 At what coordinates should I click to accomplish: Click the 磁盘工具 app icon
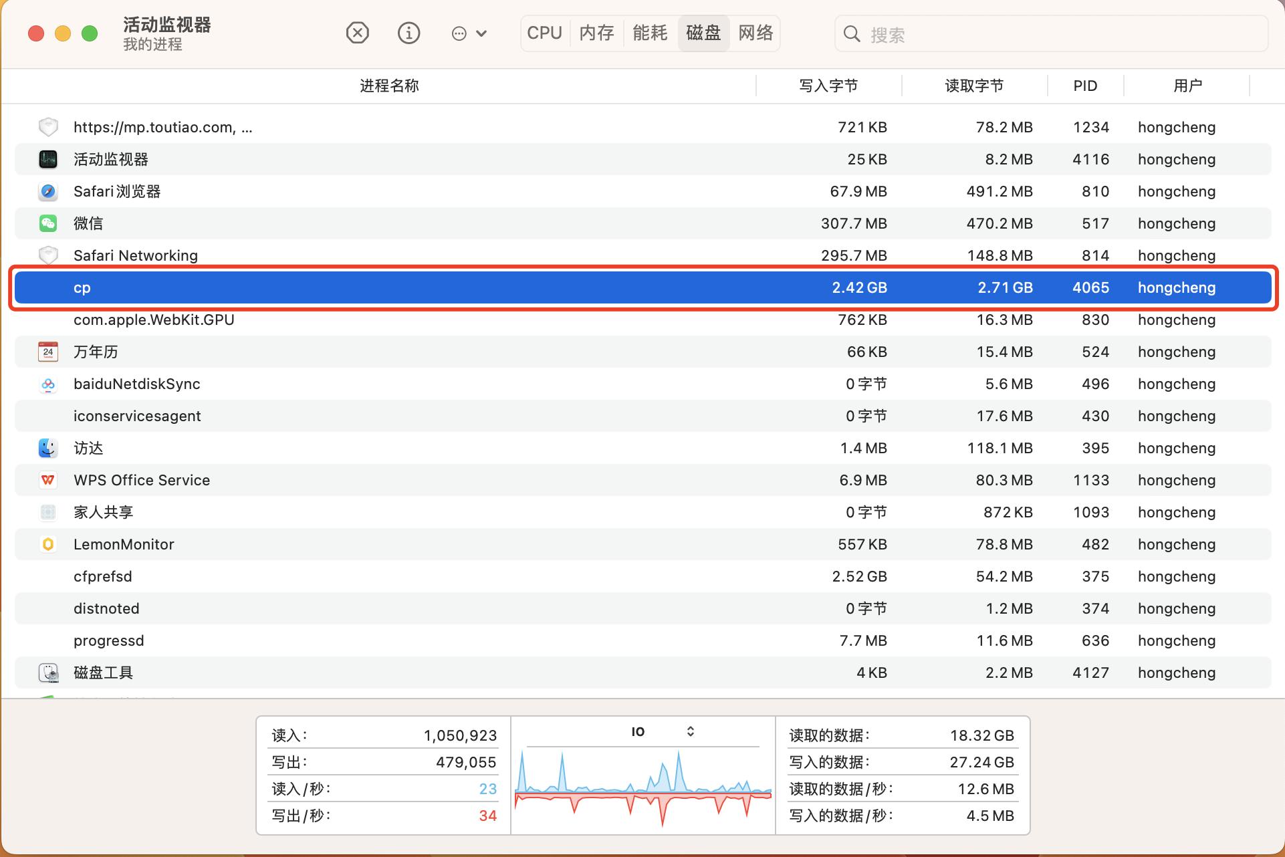click(x=47, y=672)
